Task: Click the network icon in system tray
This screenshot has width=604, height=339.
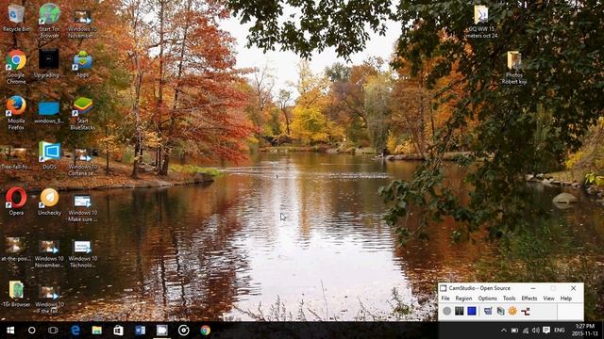Action: (526, 331)
